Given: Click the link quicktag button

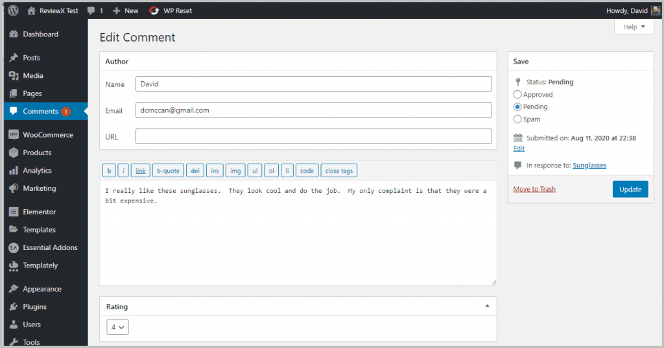Looking at the screenshot, I should (x=141, y=171).
